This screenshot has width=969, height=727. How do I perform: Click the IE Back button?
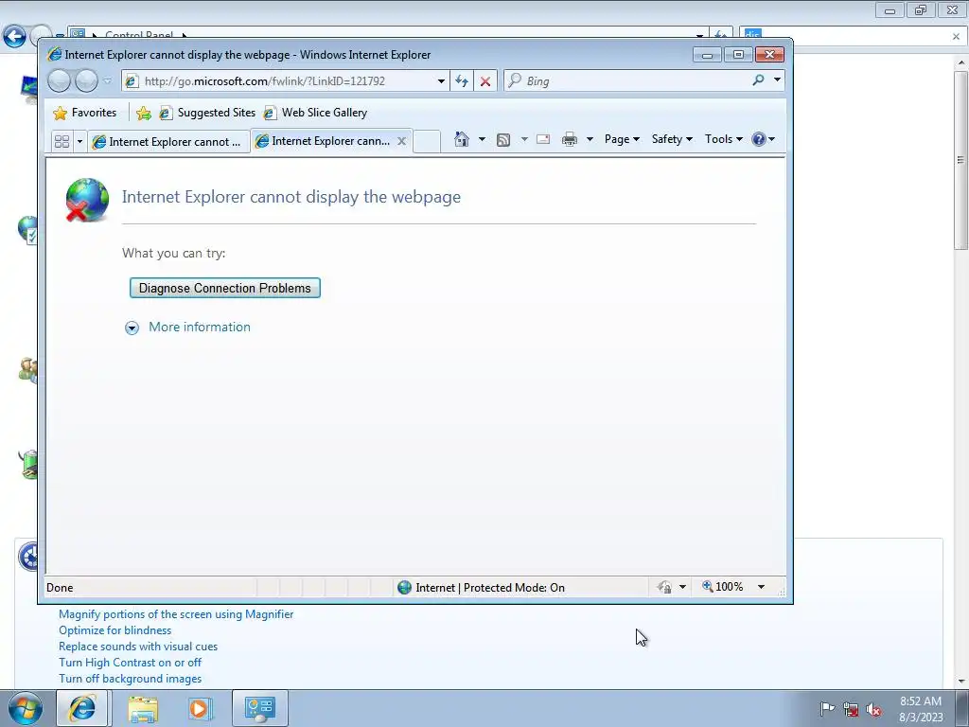click(60, 81)
